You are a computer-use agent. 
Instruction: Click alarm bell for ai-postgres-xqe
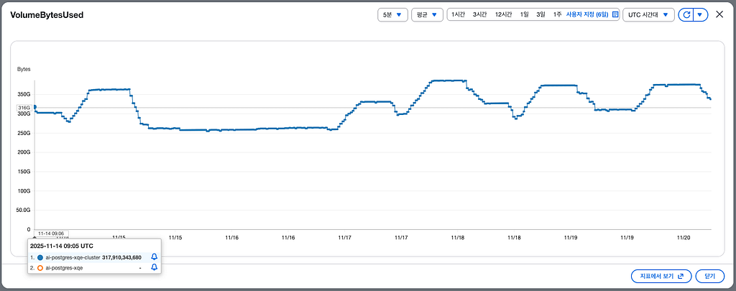[154, 267]
